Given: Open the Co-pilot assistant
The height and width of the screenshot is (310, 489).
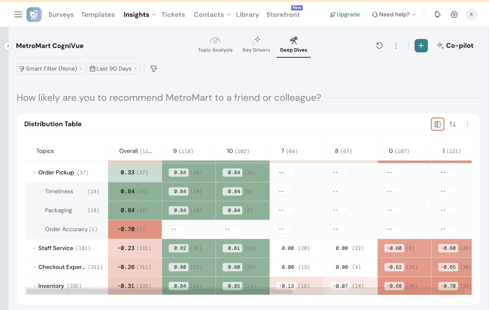Looking at the screenshot, I should click(455, 46).
